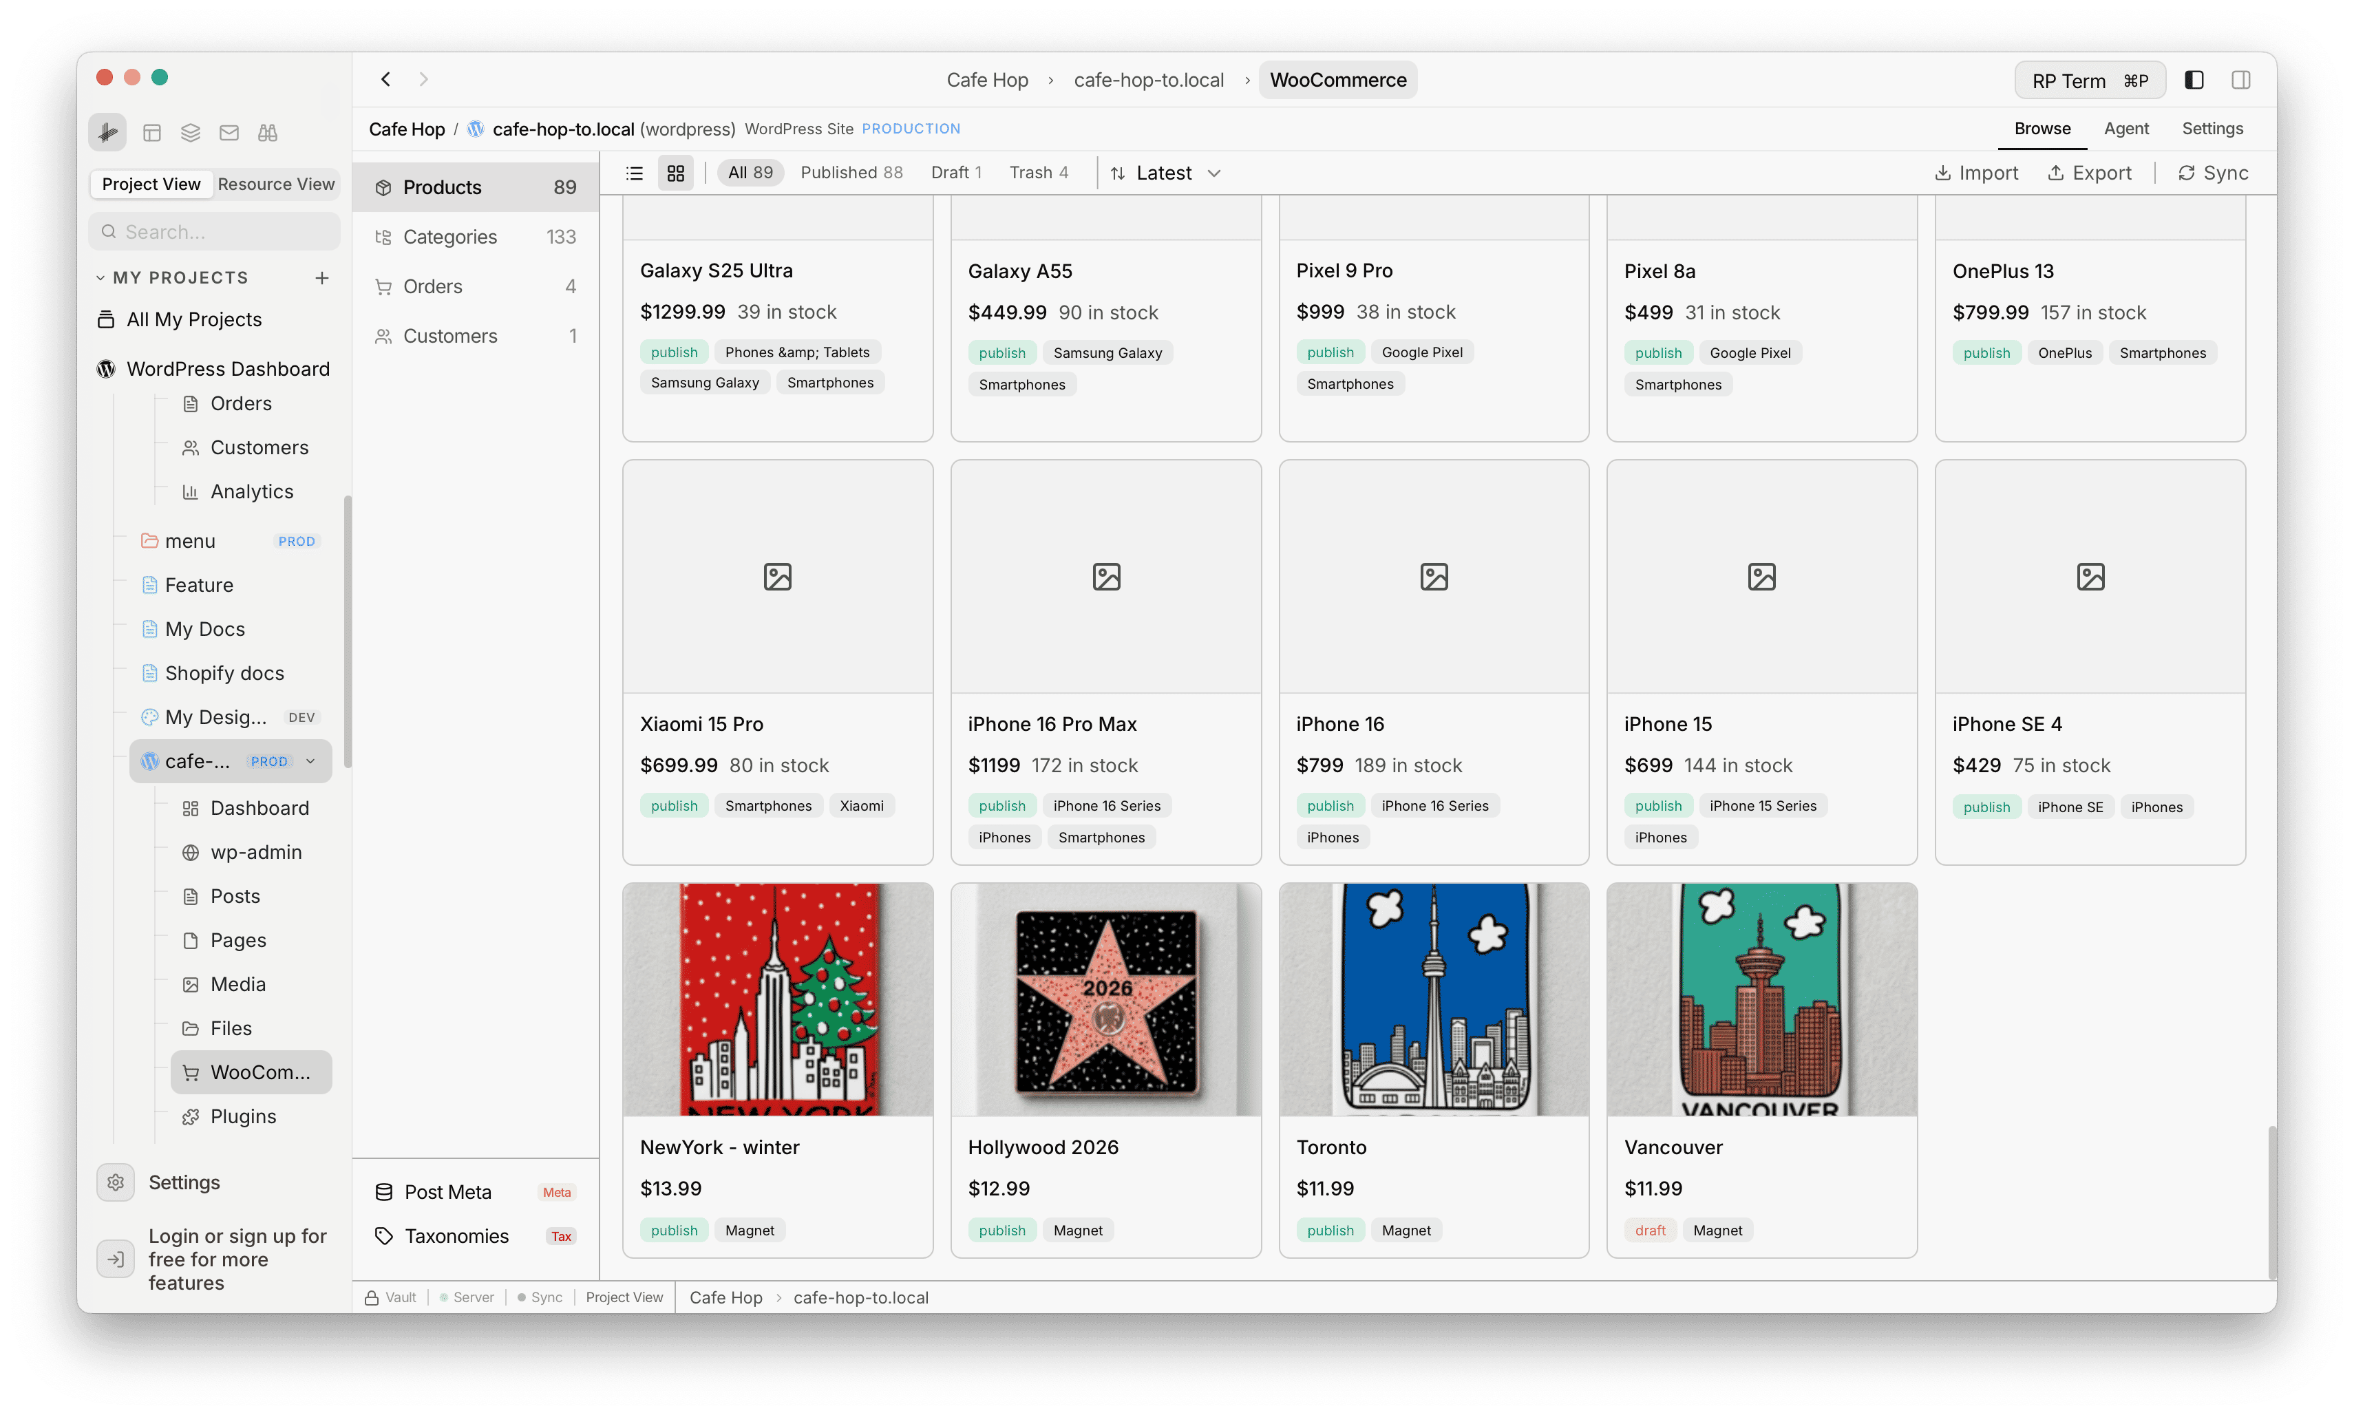Select the grid view layout icon
Screen dimensions: 2354x1415
(676, 173)
